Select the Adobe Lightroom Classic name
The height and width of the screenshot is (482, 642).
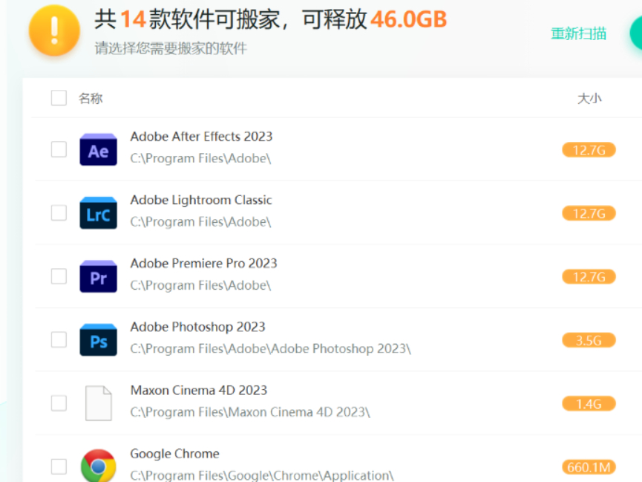point(201,200)
